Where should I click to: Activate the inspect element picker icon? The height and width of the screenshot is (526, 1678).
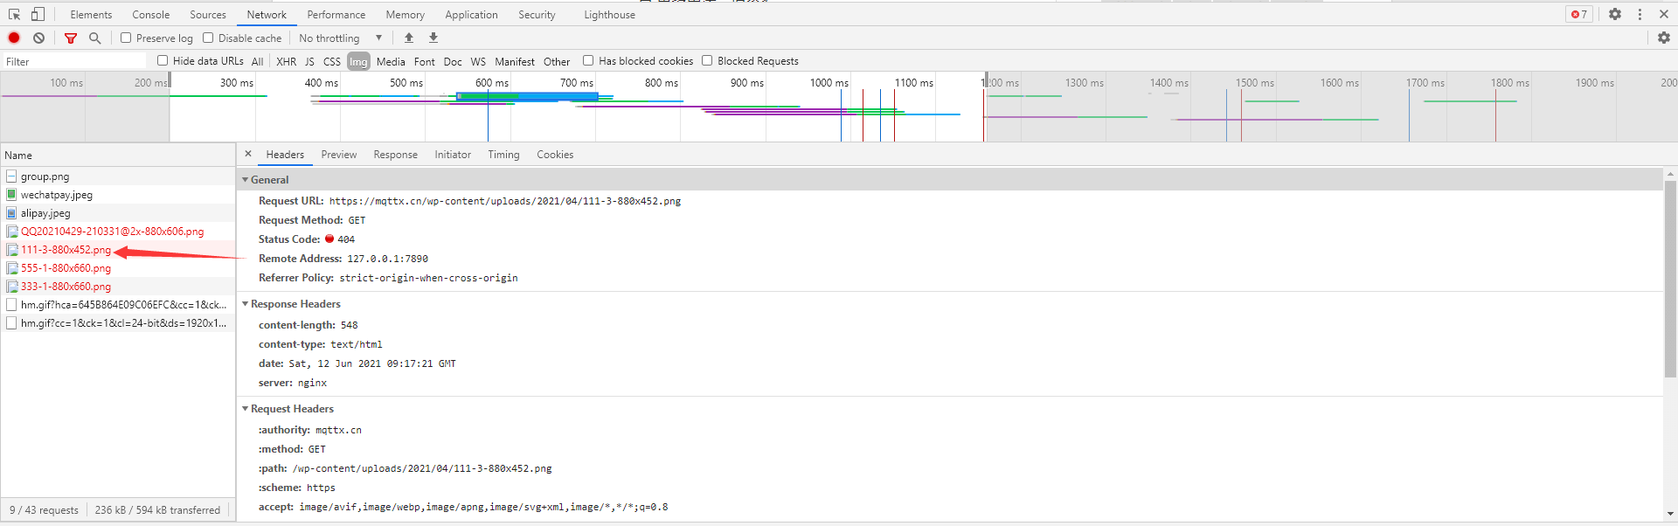(x=14, y=14)
